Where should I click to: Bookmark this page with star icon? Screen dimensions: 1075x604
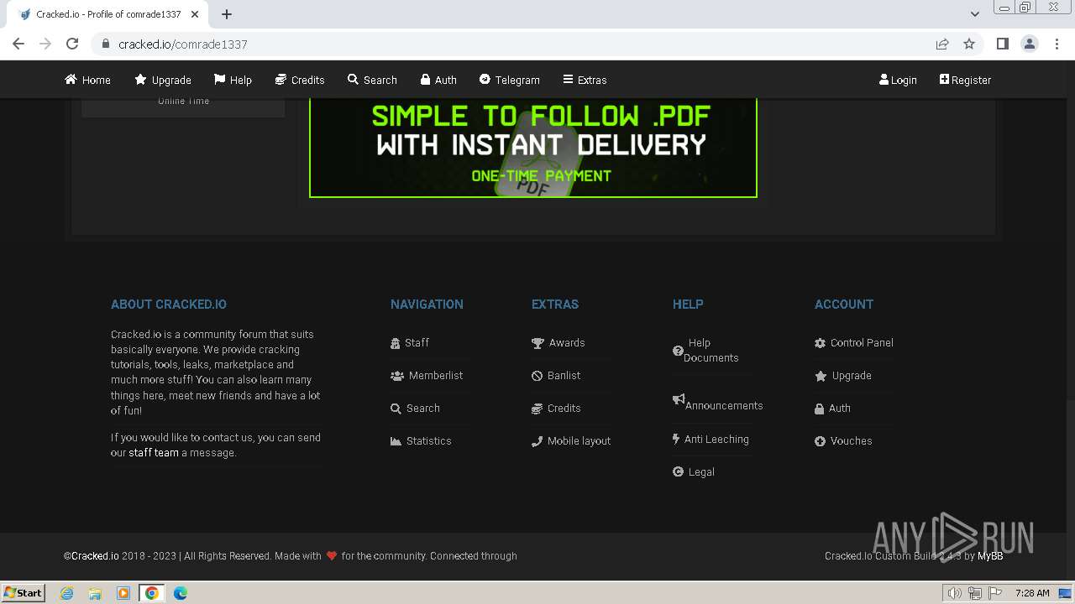point(969,44)
